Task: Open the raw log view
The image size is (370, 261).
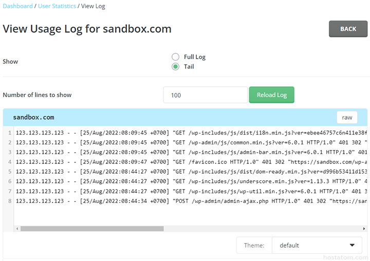Action: pyautogui.click(x=347, y=118)
